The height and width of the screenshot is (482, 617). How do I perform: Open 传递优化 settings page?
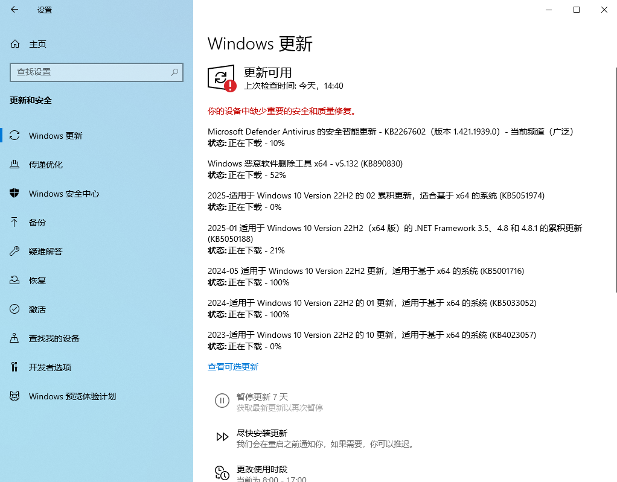pos(97,165)
